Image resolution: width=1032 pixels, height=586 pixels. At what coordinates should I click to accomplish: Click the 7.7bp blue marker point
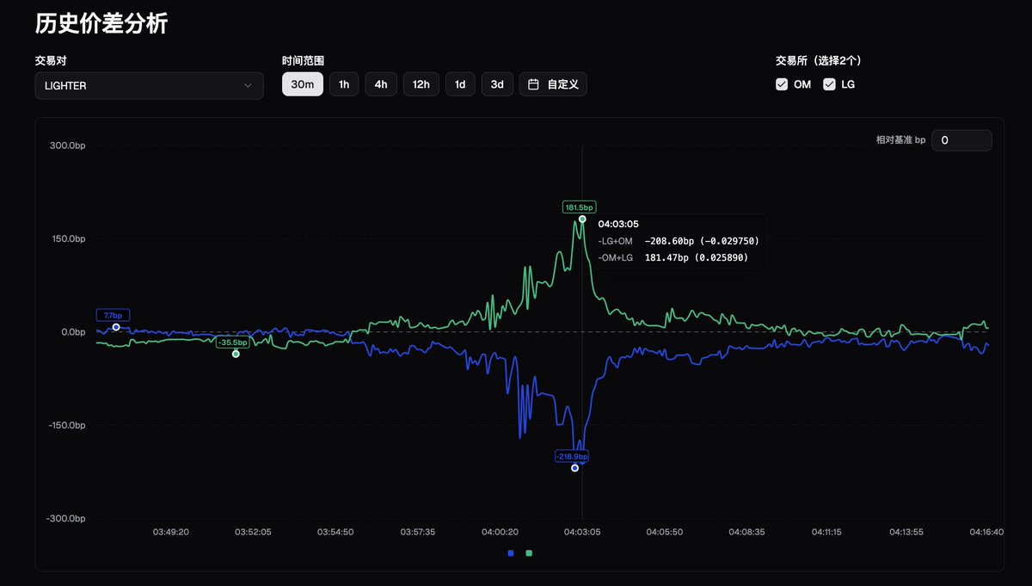116,327
